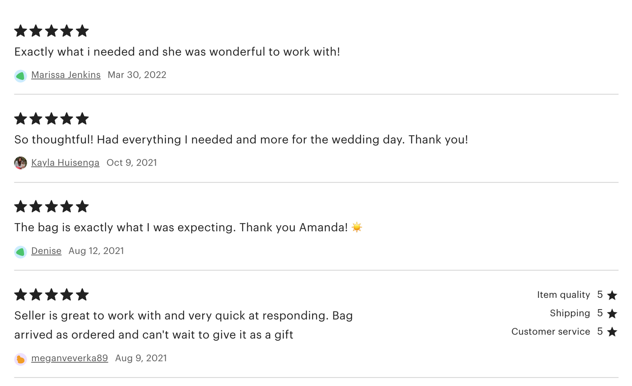Open the meganveverka89 profile link
632x386 pixels.
click(70, 358)
